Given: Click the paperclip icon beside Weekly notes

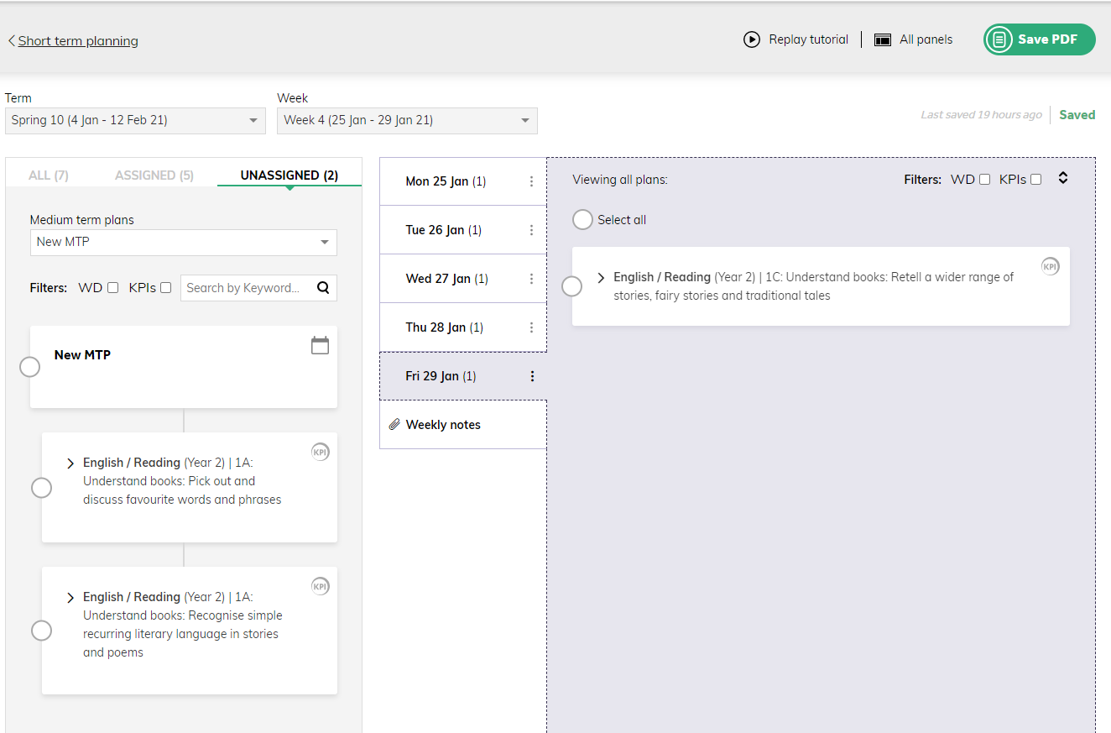Looking at the screenshot, I should (x=394, y=425).
